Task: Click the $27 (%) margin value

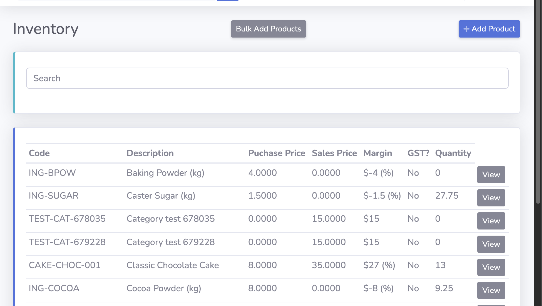Action: [379, 265]
